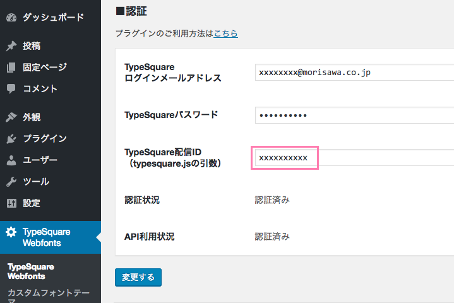The image size is (454, 303).
Task: Click the 認証状況 label
Action: [x=142, y=200]
